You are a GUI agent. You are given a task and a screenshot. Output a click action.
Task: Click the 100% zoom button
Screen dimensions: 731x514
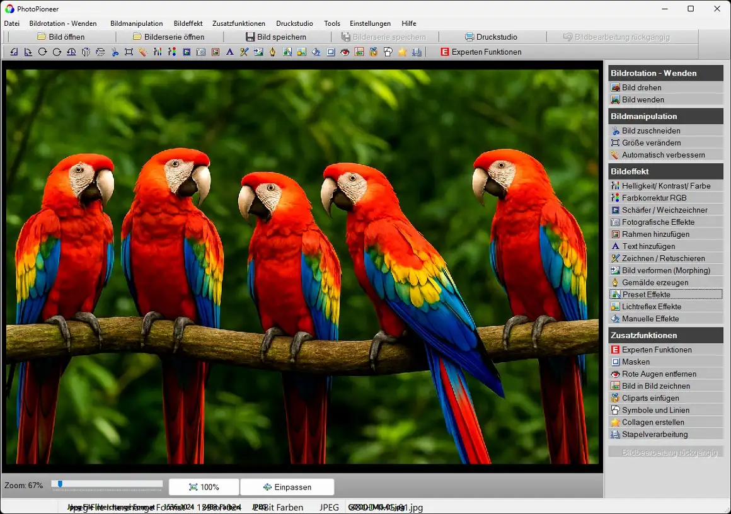tap(204, 487)
